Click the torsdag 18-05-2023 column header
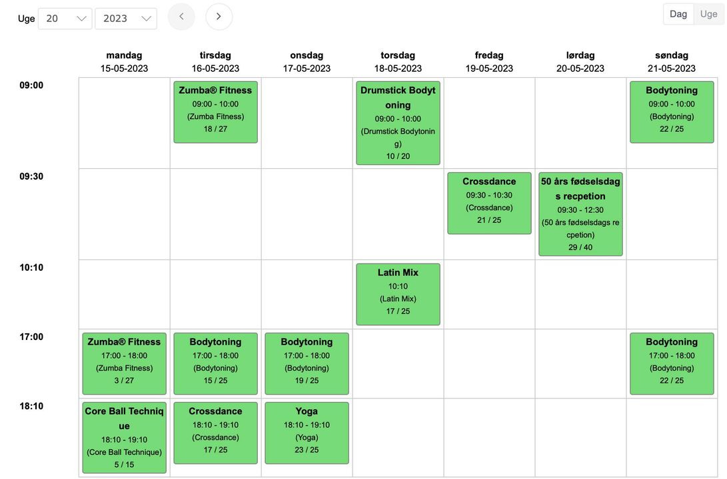 [x=398, y=62]
